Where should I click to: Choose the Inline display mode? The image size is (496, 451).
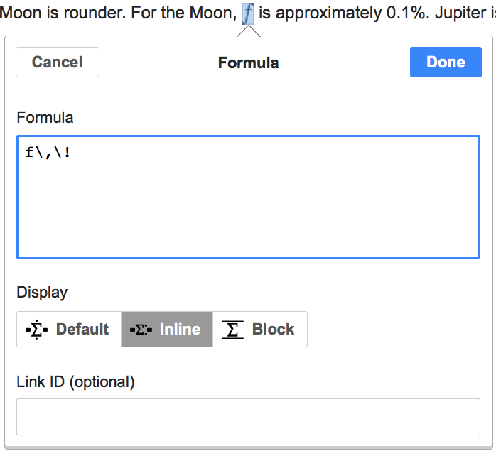(x=167, y=330)
